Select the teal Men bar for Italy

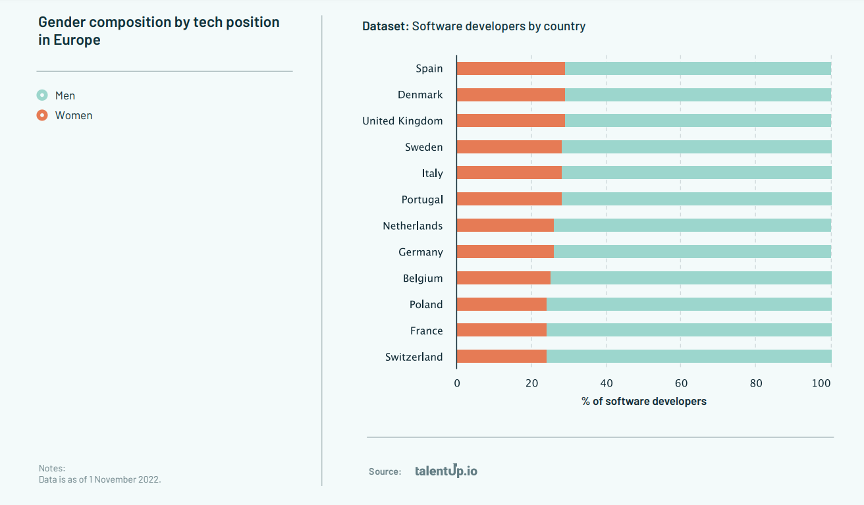[x=697, y=173]
